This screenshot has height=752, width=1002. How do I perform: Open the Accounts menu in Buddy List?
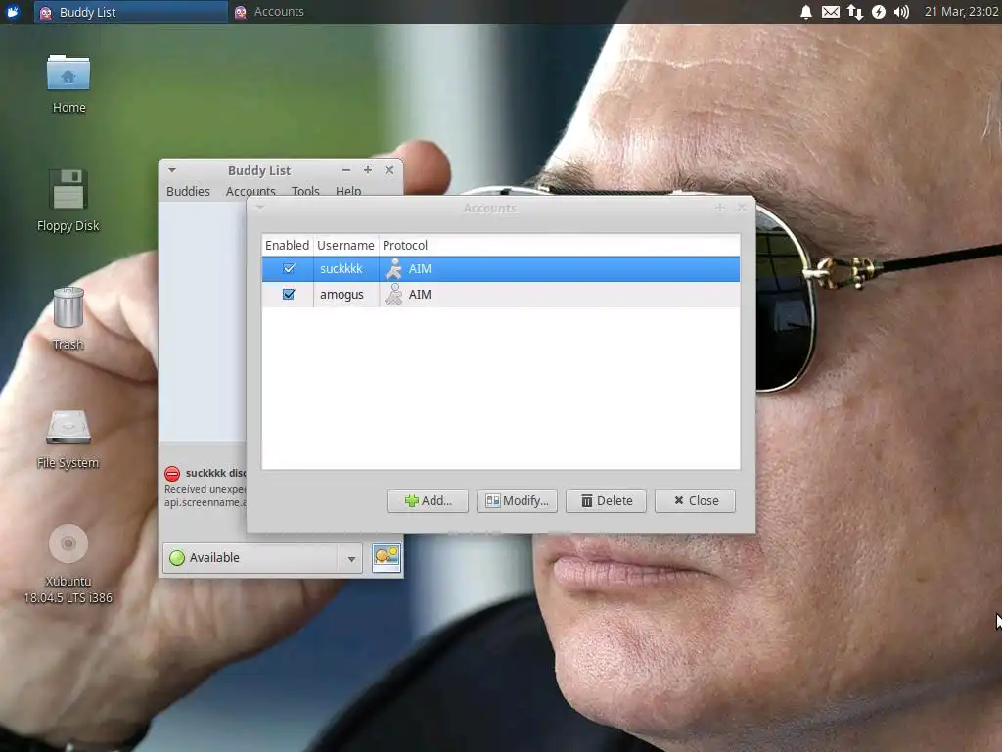pos(250,191)
